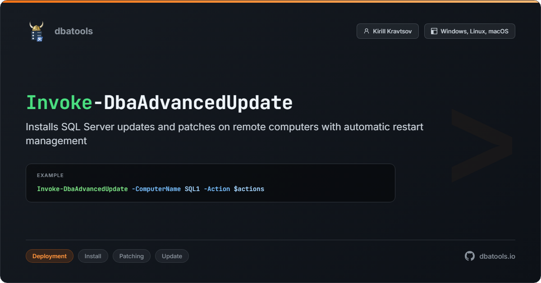
Task: Toggle the Deployment tag
Action: (x=49, y=256)
